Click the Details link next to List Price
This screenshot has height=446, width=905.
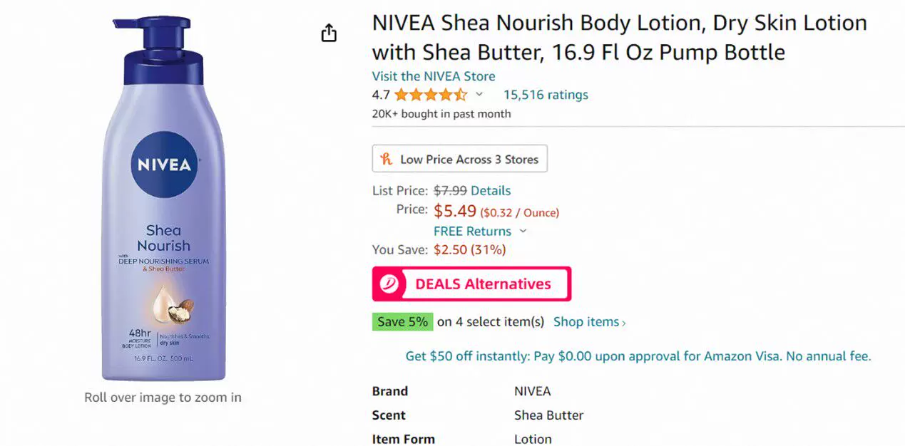491,190
